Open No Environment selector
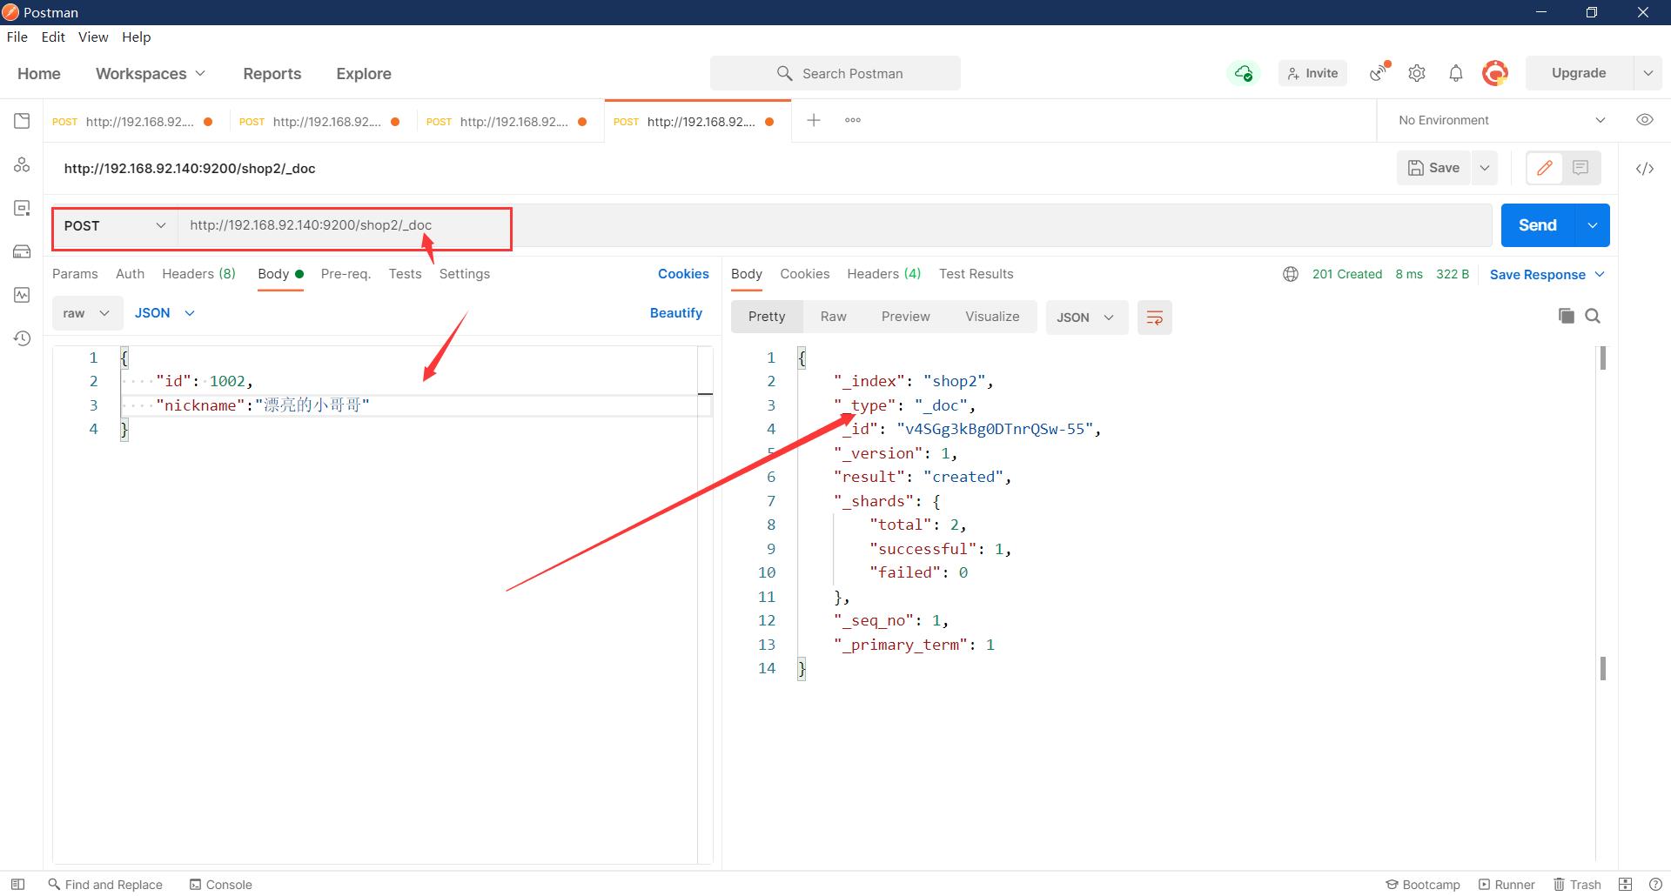The width and height of the screenshot is (1671, 896). pyautogui.click(x=1501, y=120)
